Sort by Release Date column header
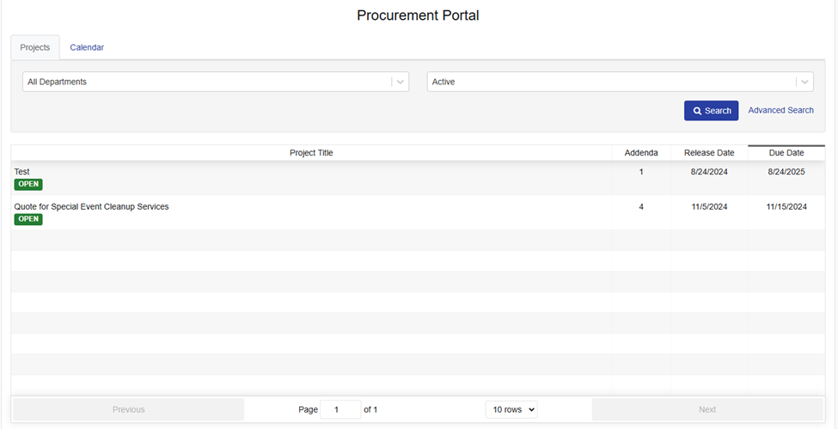The image size is (838, 429). coord(709,153)
